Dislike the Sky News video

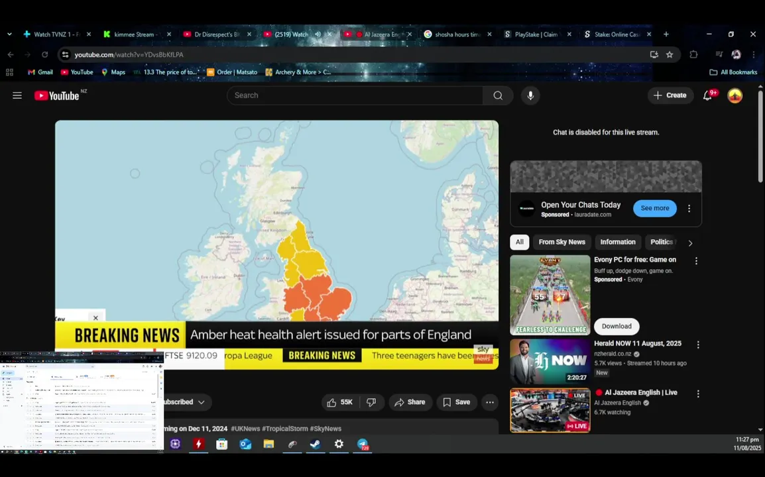371,402
